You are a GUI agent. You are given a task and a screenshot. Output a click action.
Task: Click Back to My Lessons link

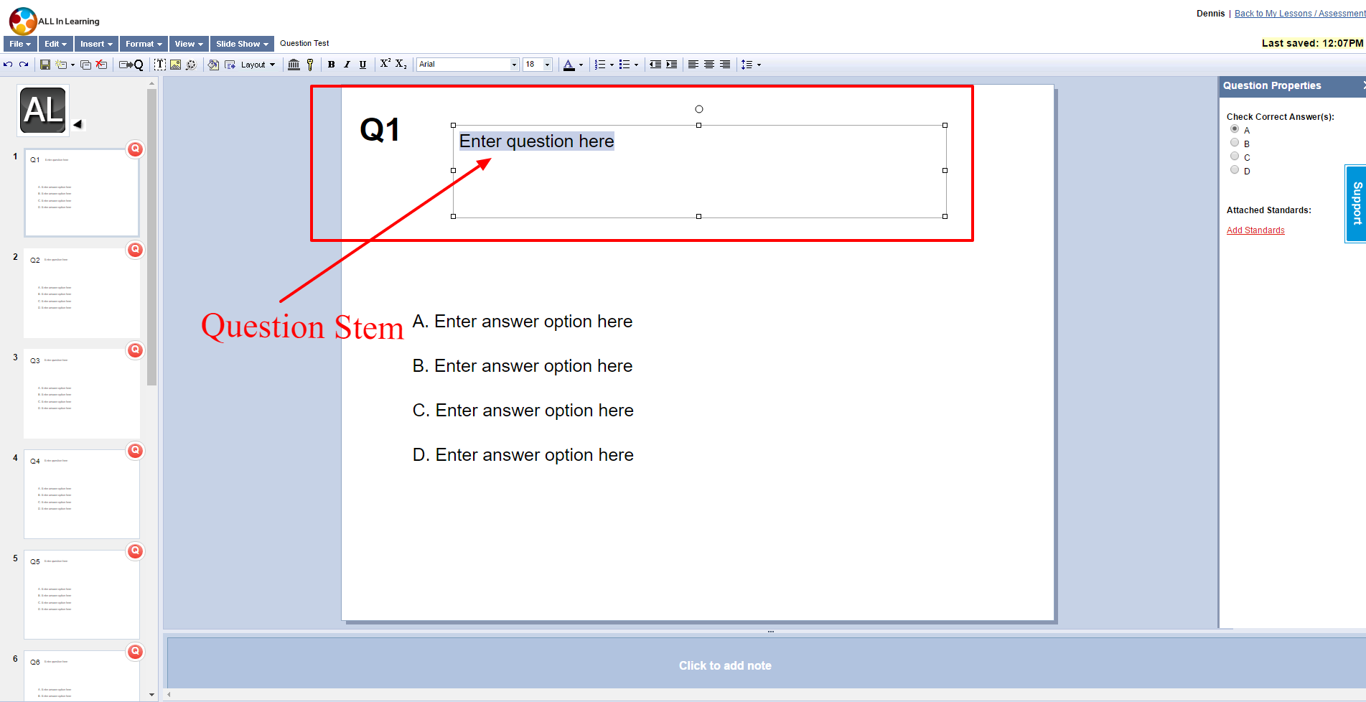pyautogui.click(x=1299, y=14)
